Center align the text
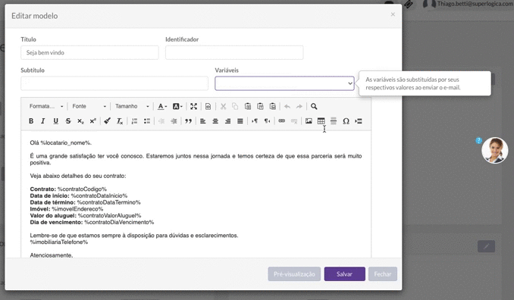 (215, 121)
